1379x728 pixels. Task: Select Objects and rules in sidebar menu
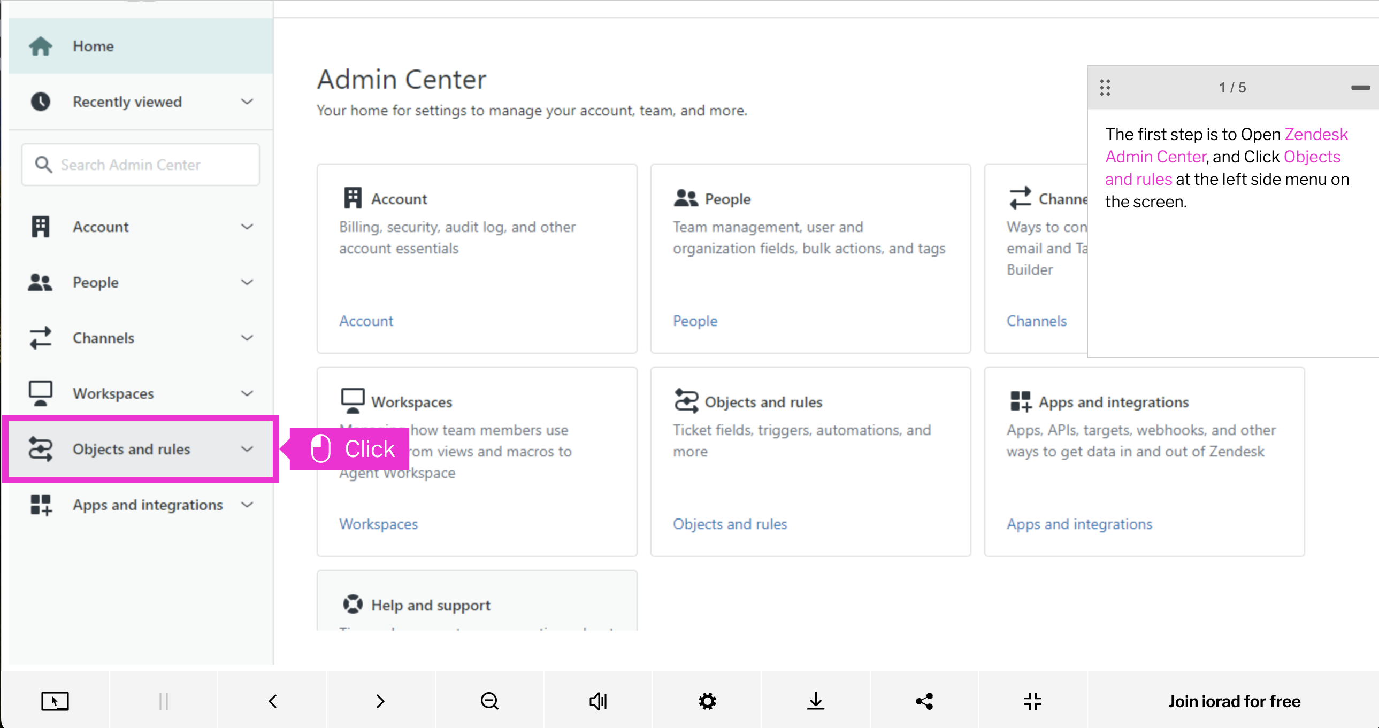point(141,450)
